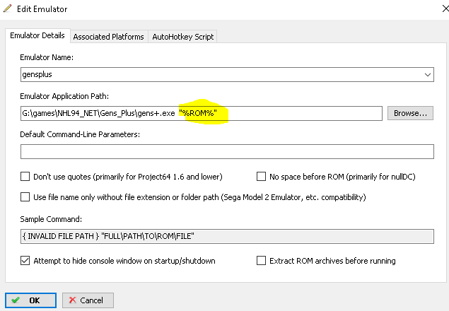Screen dimensions: 449x311
Task: Open the Associated Platforms tab
Action: (108, 36)
